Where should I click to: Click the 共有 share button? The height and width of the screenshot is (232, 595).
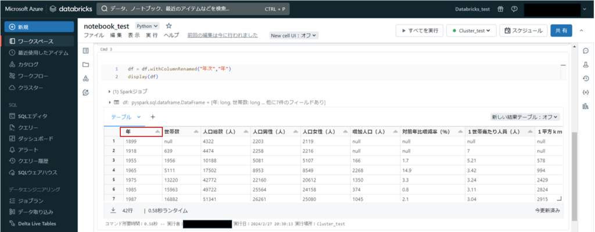(561, 31)
